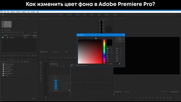The height and width of the screenshot is (102, 181).
Task: Select the Ripple Edit tool
Action: pyautogui.click(x=41, y=68)
